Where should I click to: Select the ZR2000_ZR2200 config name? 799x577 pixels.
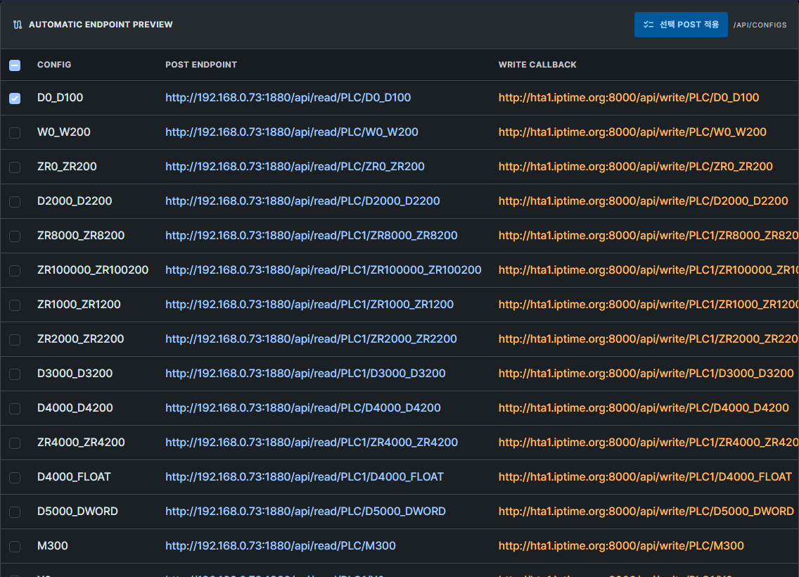point(80,339)
